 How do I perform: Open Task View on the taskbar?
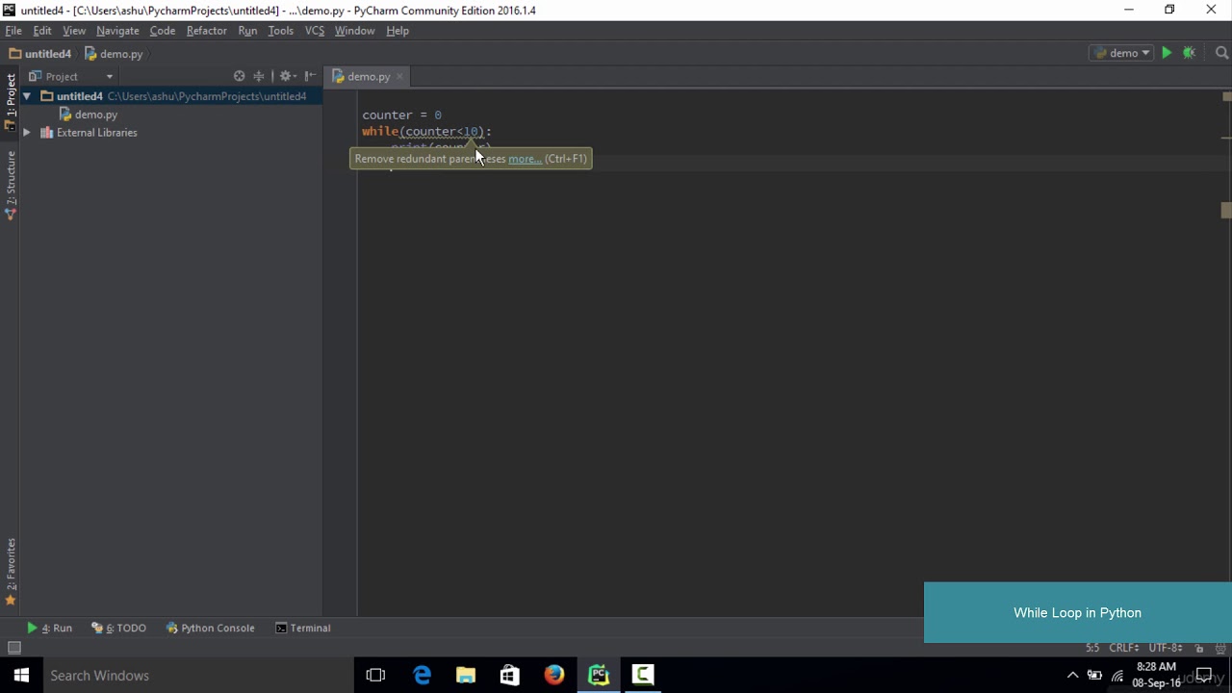375,675
